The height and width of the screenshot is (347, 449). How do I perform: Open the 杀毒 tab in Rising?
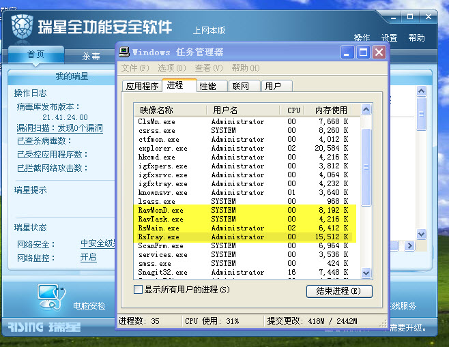(x=91, y=56)
